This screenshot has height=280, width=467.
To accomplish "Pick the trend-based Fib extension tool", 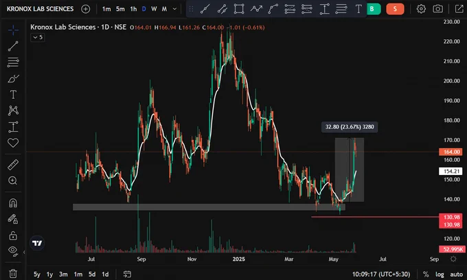I will click(x=307, y=9).
